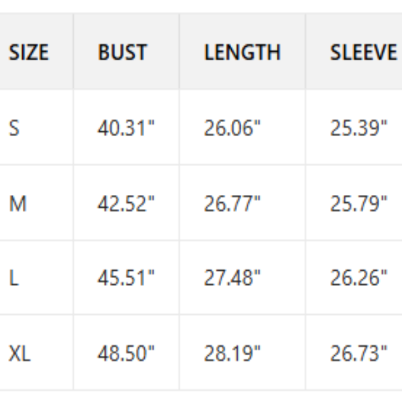
Task: Click the 42.52" bust measurement
Action: click(x=126, y=203)
